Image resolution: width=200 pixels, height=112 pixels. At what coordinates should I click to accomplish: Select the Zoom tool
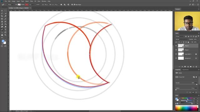pyautogui.click(x=5, y=35)
